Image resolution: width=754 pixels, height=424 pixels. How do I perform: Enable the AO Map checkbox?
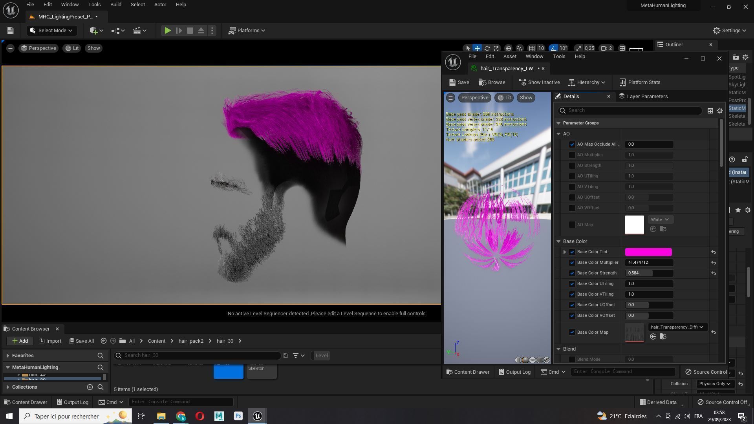point(572,225)
